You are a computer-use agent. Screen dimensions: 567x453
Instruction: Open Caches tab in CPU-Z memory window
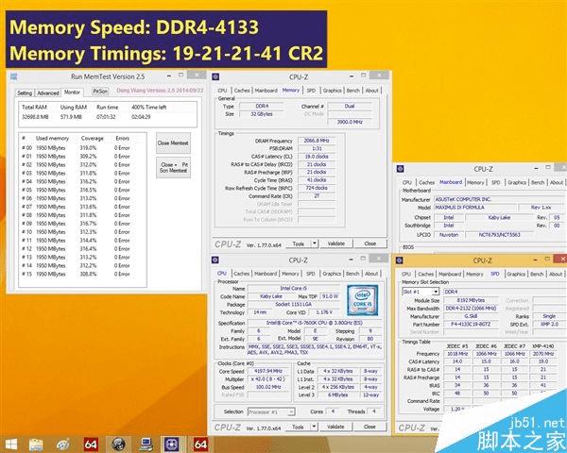click(242, 91)
